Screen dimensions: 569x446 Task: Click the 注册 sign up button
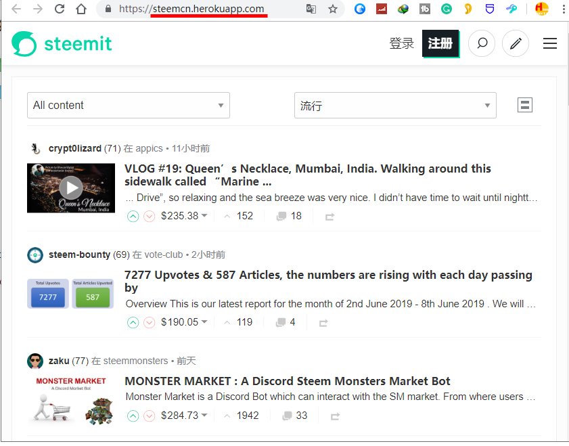pos(440,43)
